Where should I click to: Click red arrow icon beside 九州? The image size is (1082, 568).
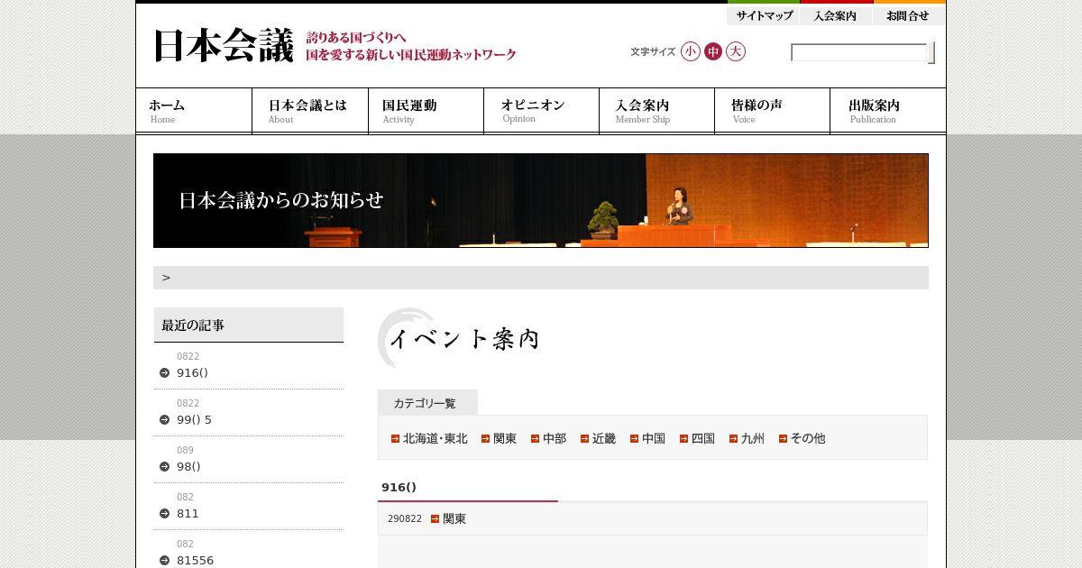coord(733,439)
